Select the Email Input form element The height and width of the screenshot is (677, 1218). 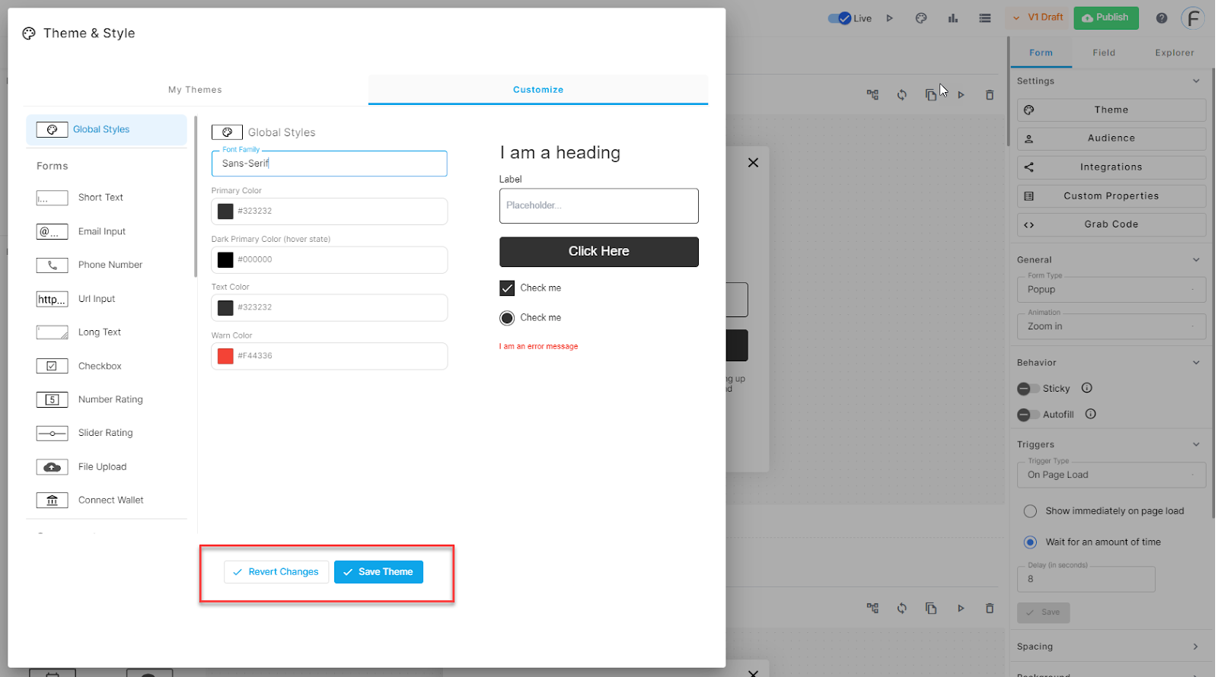pos(107,232)
